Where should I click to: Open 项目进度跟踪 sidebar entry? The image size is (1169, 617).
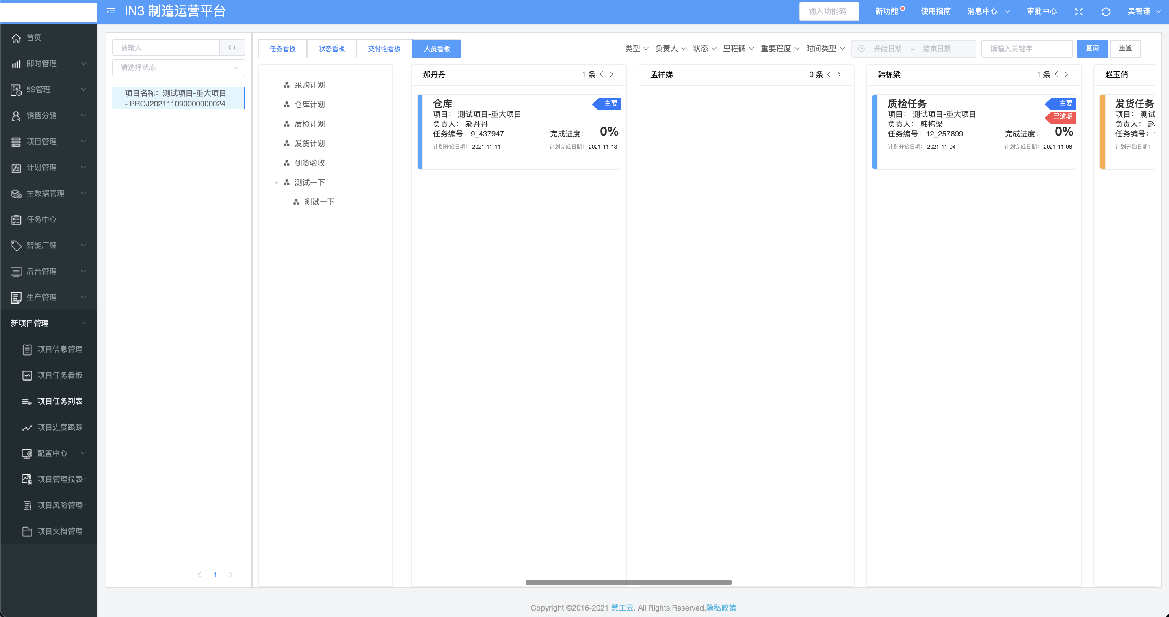59,427
